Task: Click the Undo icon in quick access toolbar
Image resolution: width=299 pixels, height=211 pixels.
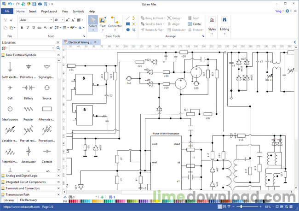Action: click(x=10, y=4)
